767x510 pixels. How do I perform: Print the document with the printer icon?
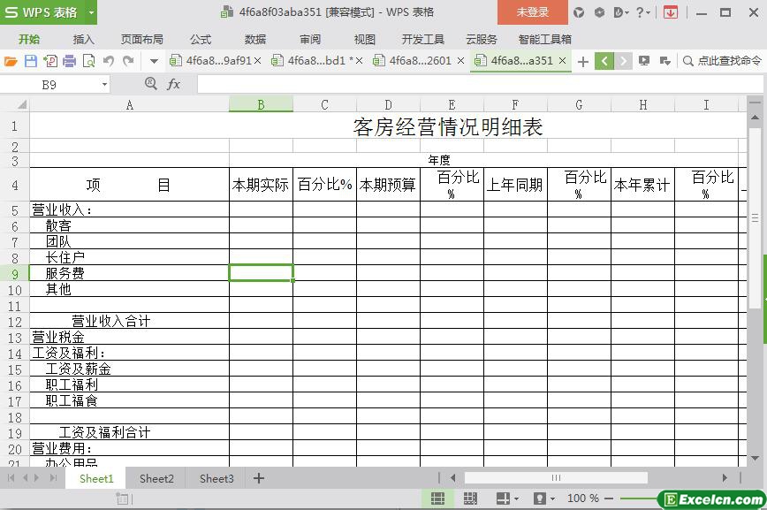(70, 61)
